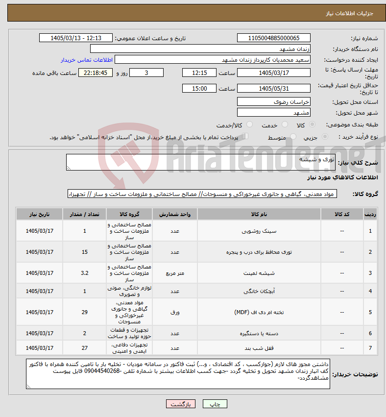
Task: Click the ورق unit cell
Action: tap(175, 312)
